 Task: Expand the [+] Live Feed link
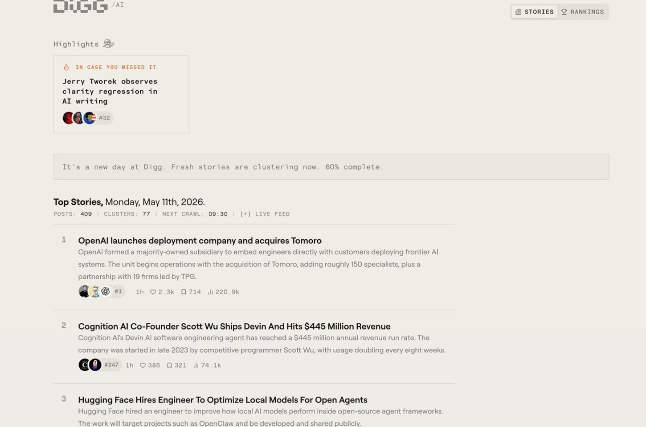[x=265, y=214]
